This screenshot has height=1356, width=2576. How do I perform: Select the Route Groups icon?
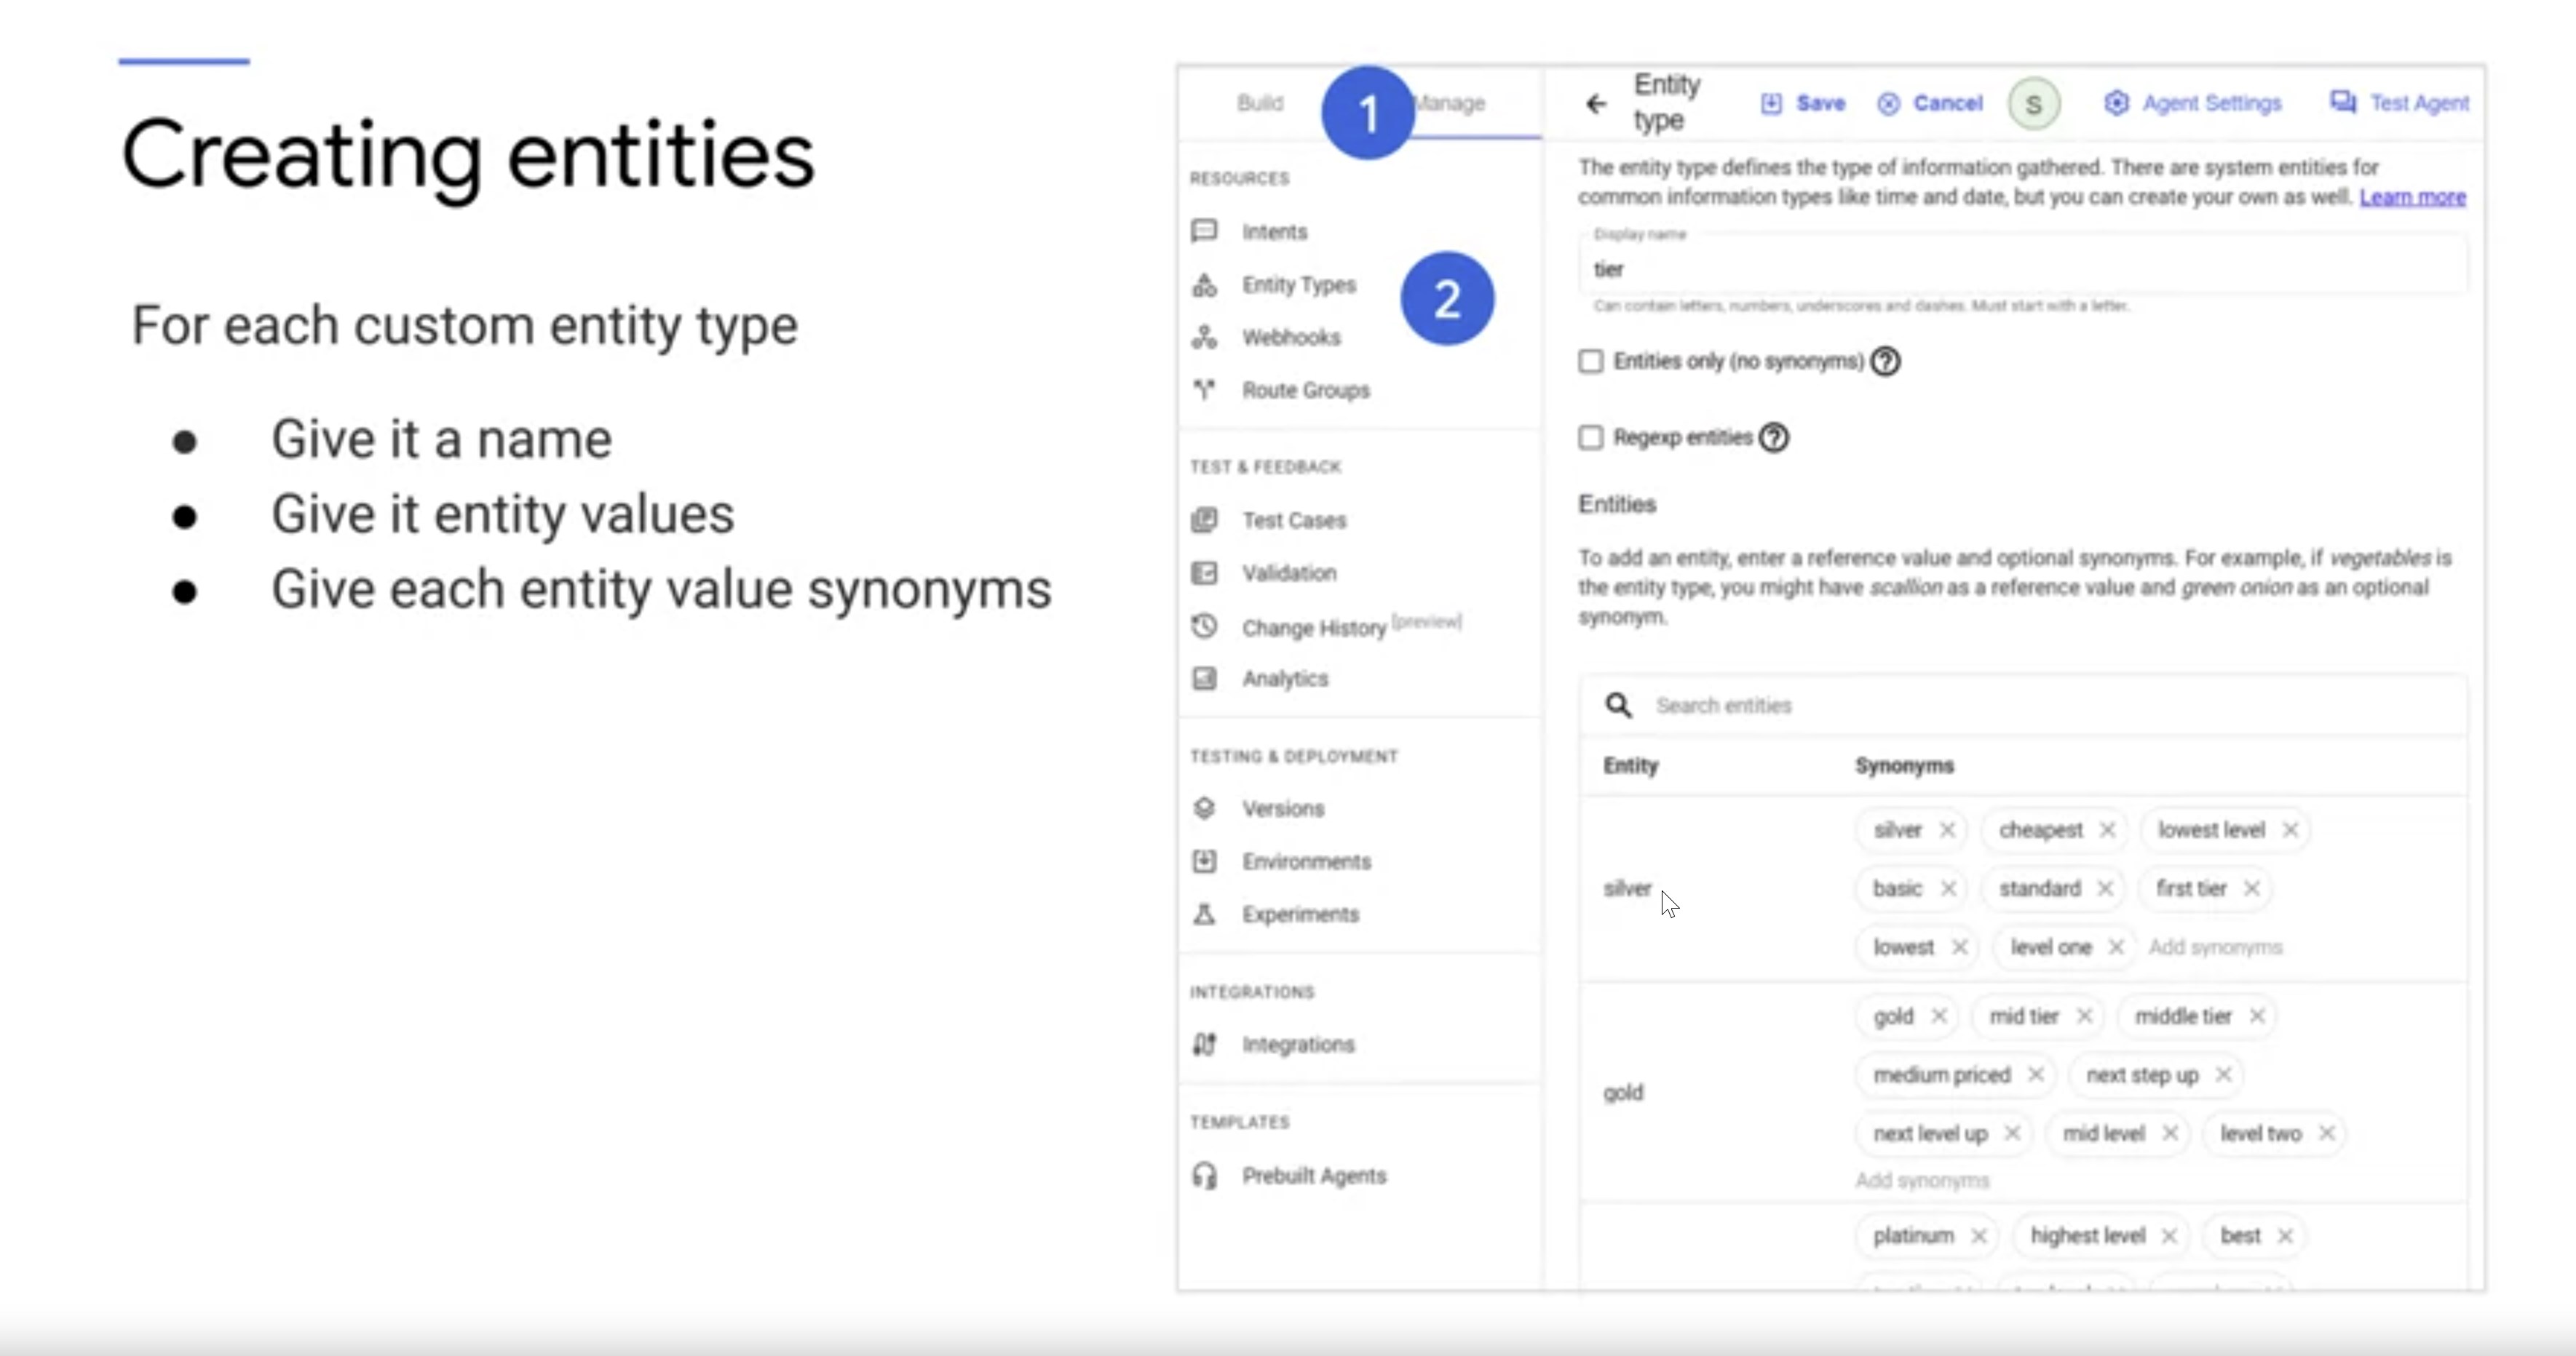(x=1204, y=390)
